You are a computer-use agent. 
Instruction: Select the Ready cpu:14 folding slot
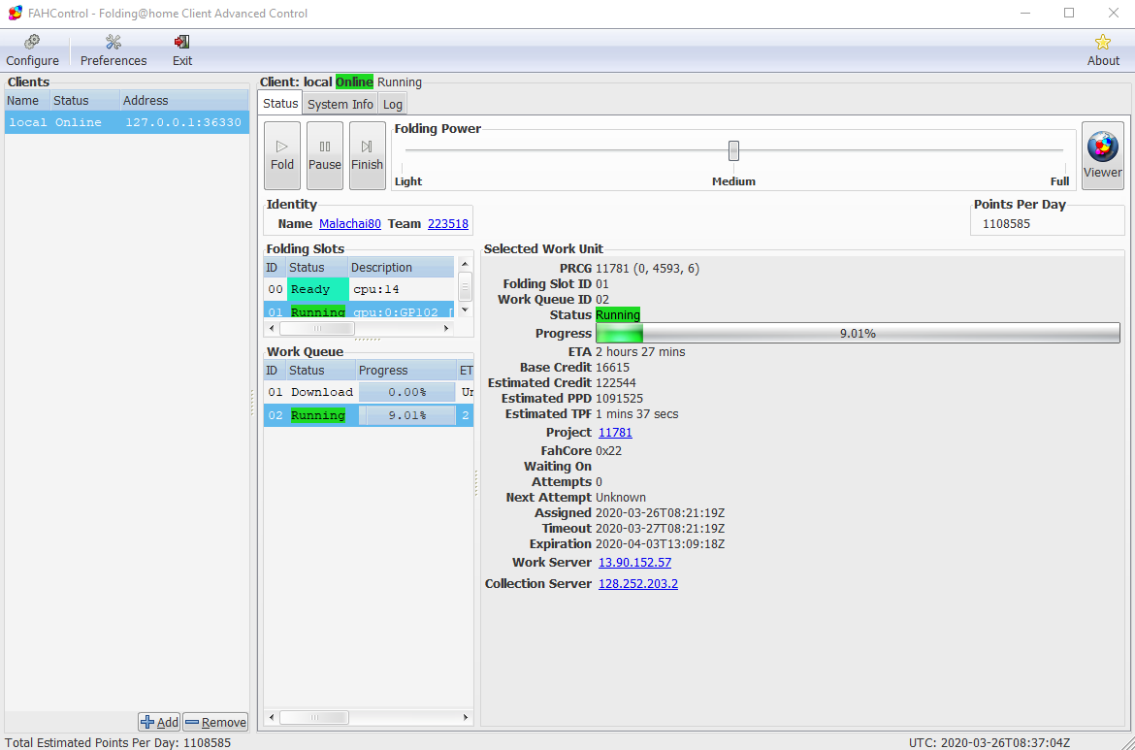coord(357,289)
